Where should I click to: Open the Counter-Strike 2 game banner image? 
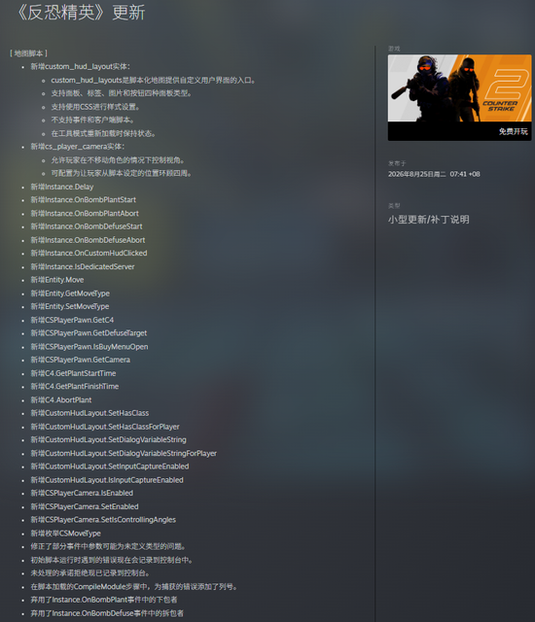pos(459,88)
